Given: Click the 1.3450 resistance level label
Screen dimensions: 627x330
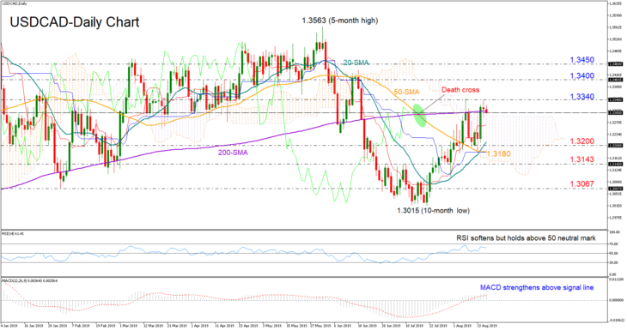Looking at the screenshot, I should pyautogui.click(x=581, y=60).
